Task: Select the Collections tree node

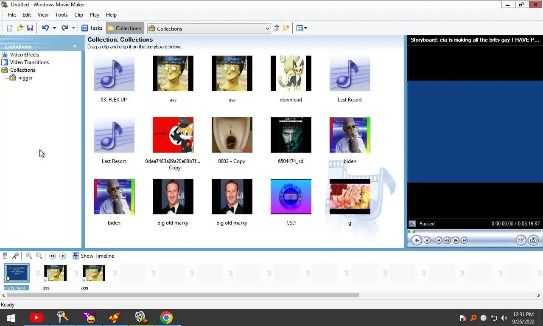Action: pos(22,70)
